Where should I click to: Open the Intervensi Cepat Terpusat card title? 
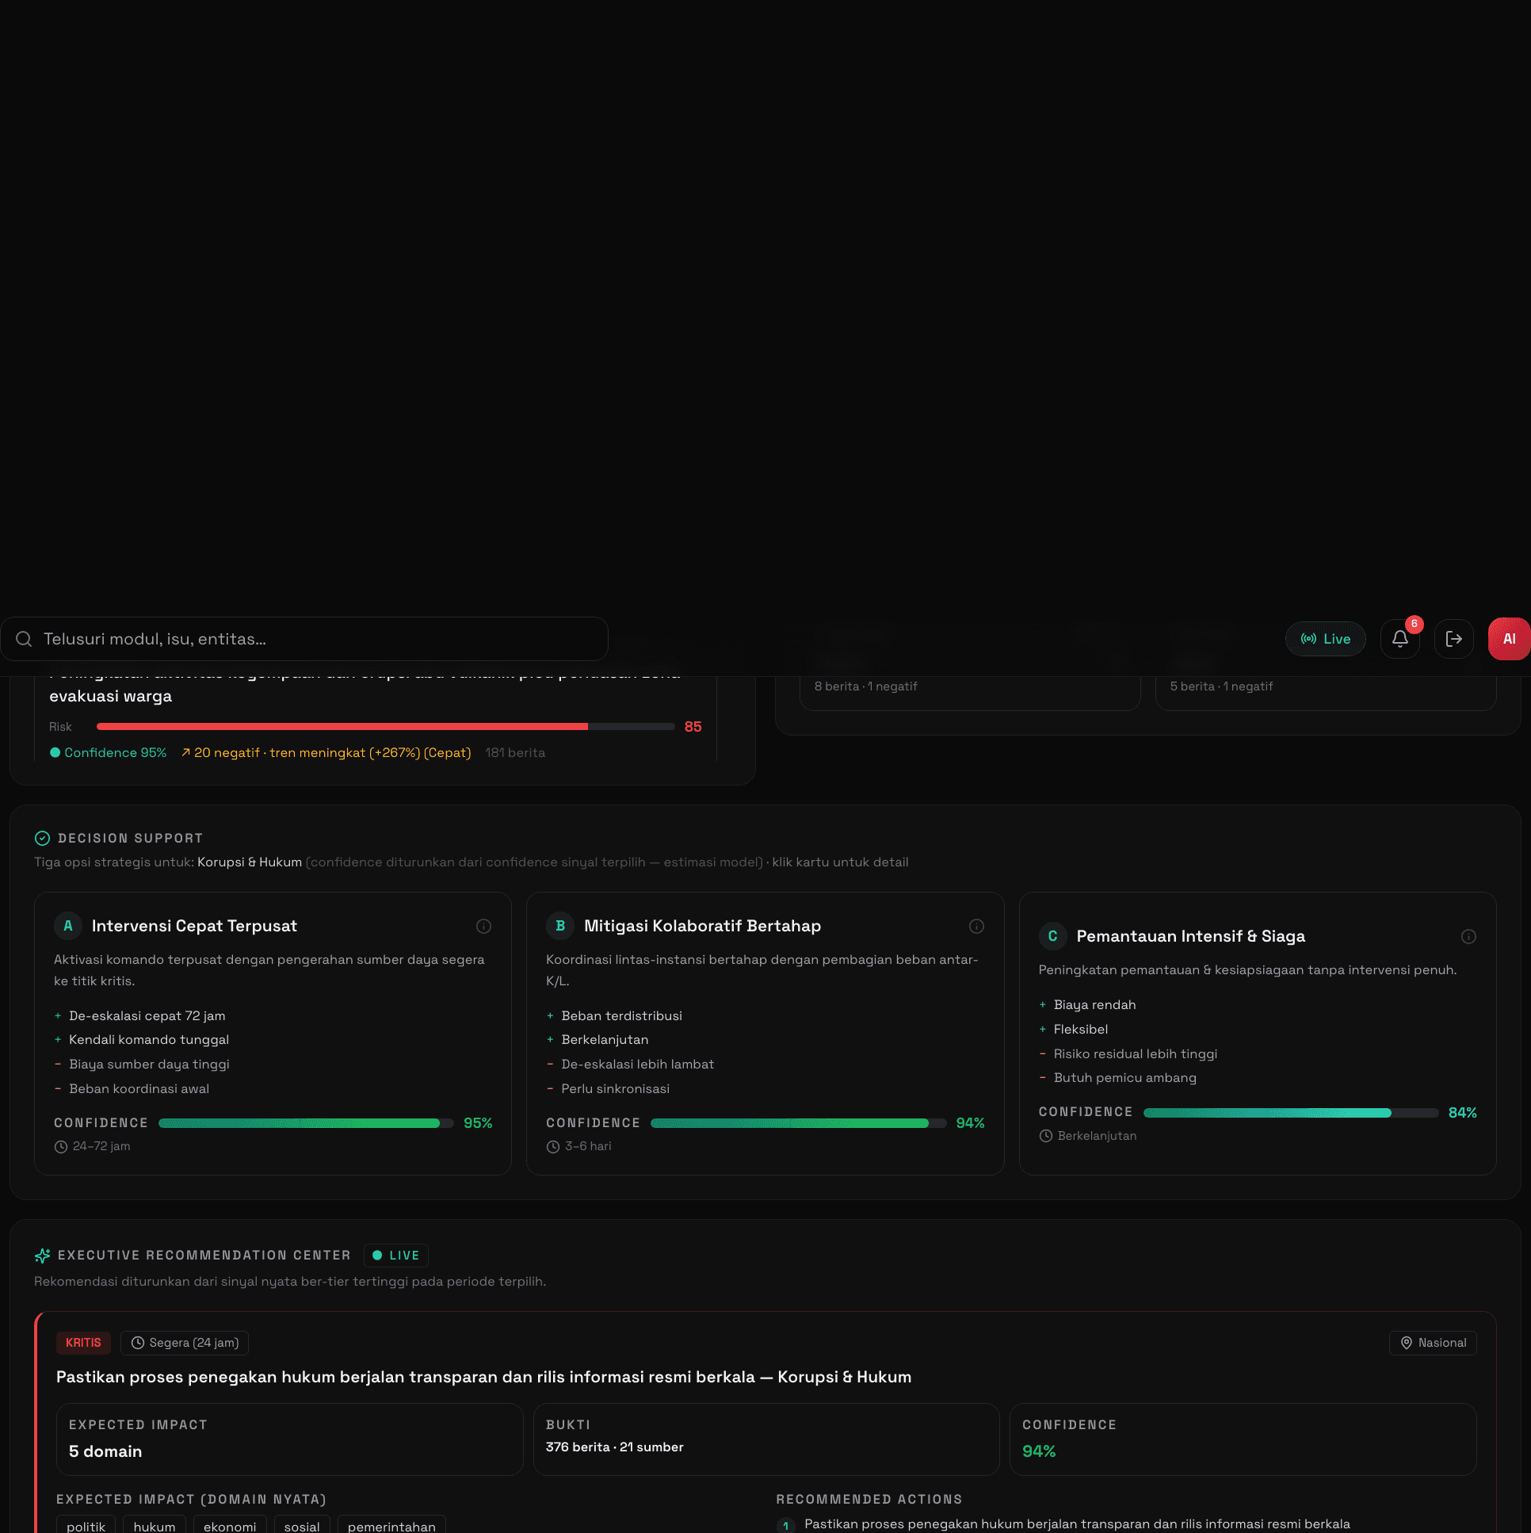click(x=194, y=926)
